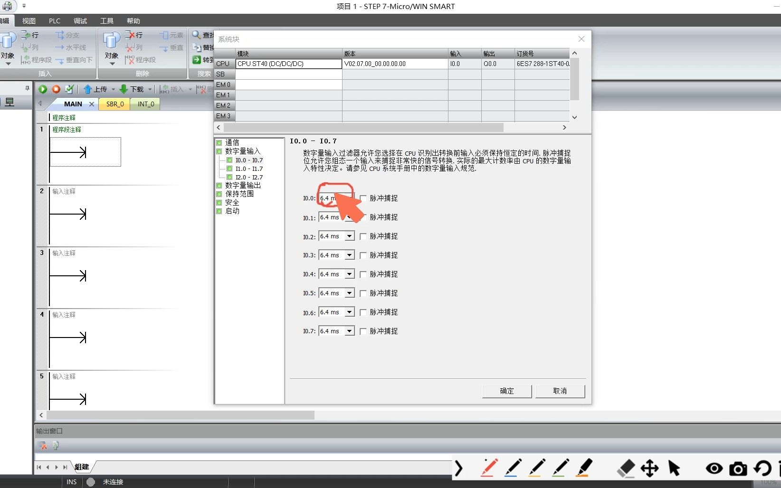Select the orange highlighter tool
781x488 pixels.
click(x=584, y=468)
